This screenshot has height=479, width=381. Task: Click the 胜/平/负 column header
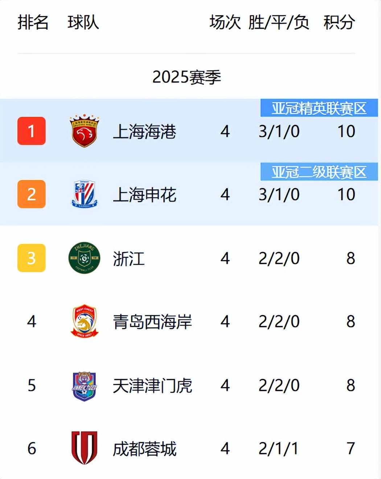tap(279, 22)
